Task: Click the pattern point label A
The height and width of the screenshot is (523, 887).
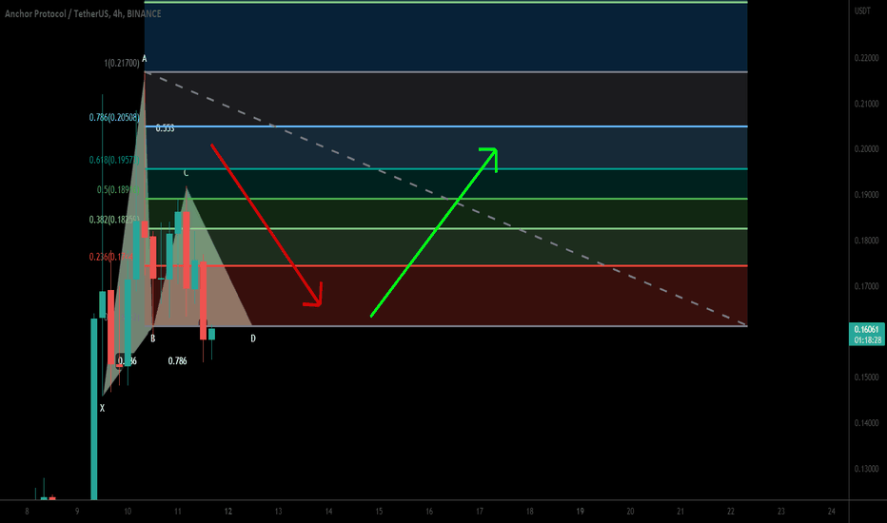Action: pyautogui.click(x=145, y=58)
